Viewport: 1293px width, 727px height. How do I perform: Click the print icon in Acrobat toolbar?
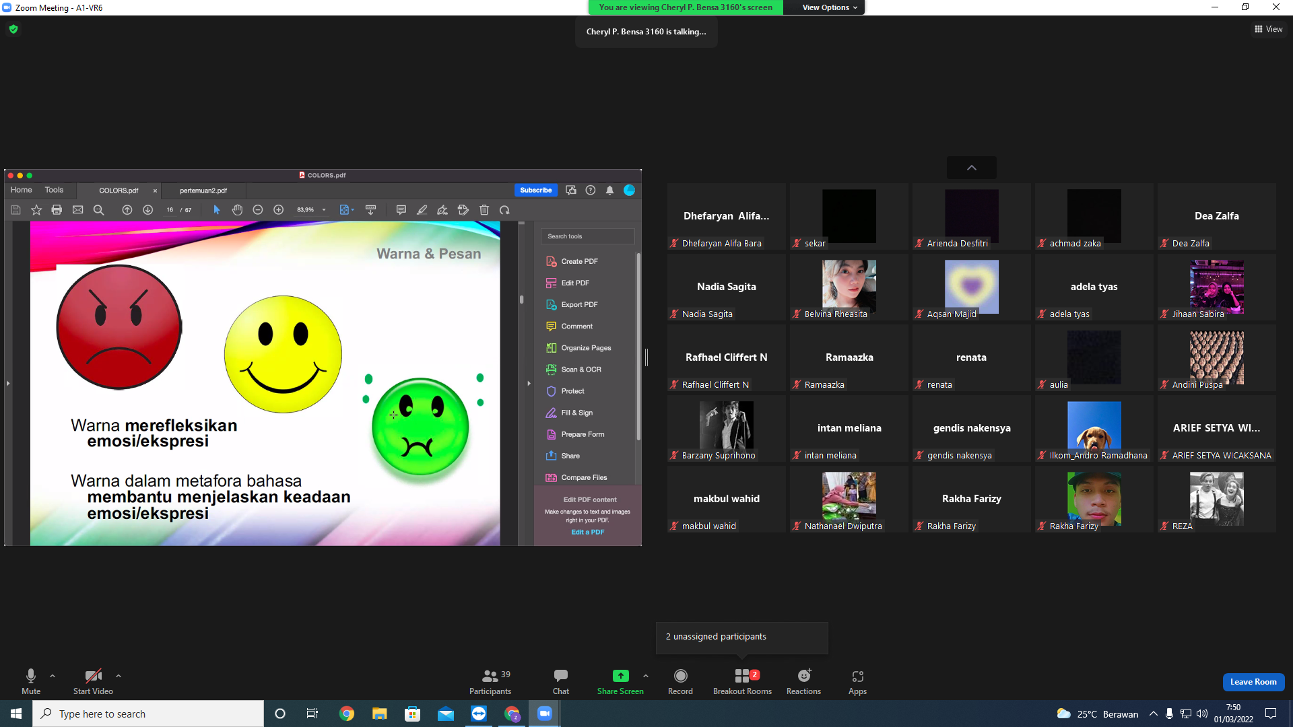(x=57, y=210)
